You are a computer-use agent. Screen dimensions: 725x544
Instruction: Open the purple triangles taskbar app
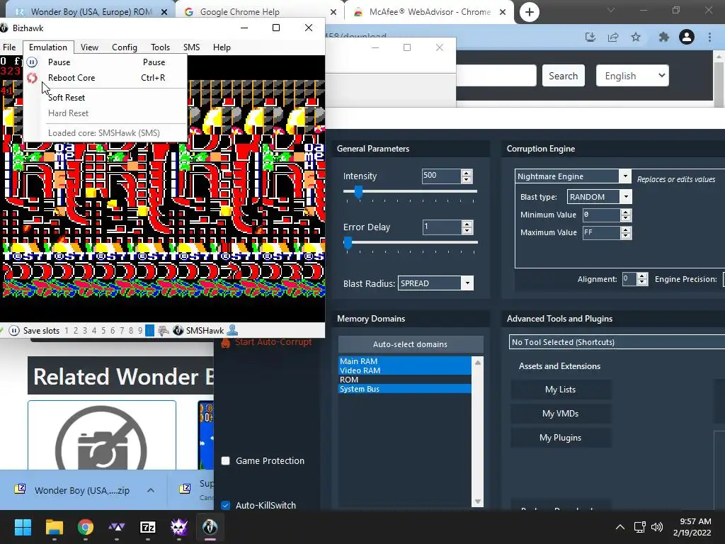(x=117, y=527)
